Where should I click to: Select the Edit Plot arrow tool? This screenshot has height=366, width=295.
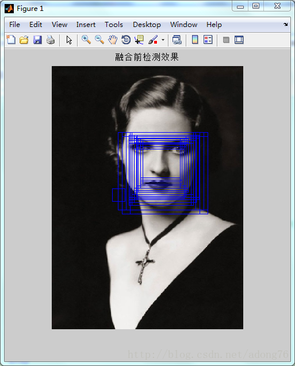69,40
